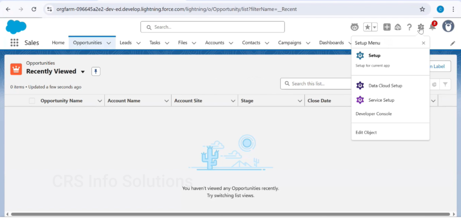Open the Global Actions plus icon
This screenshot has width=461, height=220.
coord(387,27)
